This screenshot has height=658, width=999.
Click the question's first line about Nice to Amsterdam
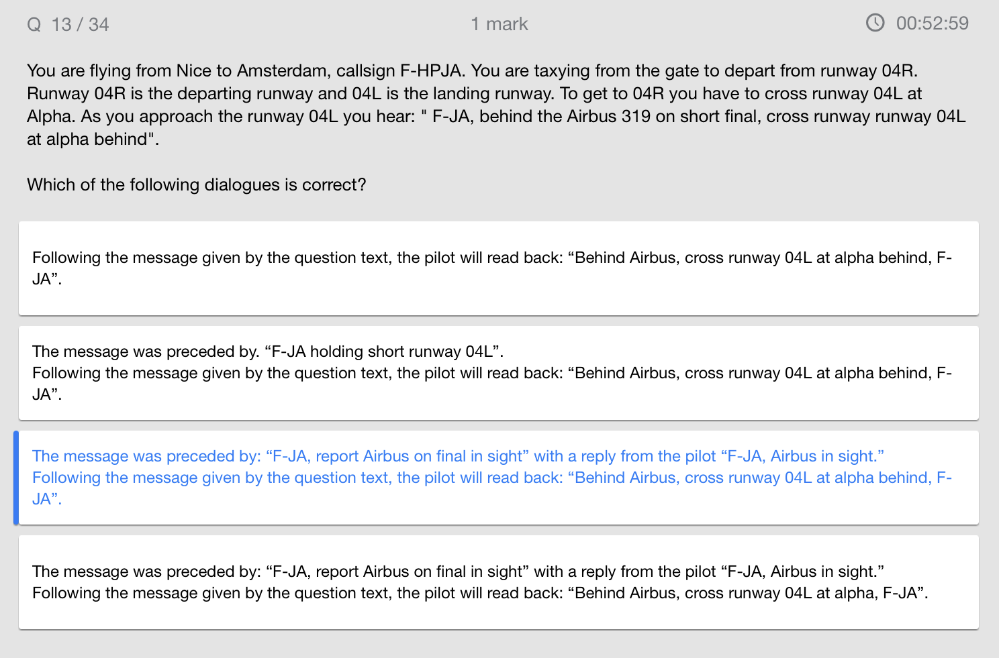471,70
